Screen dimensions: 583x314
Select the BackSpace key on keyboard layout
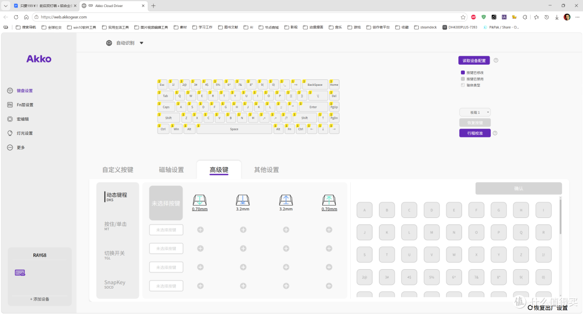(315, 85)
